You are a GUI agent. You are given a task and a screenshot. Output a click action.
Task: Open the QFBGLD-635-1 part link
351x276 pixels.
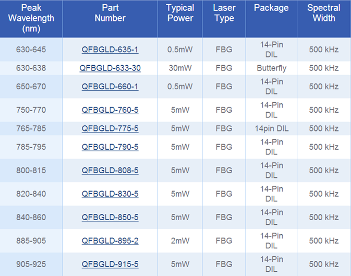110,50
